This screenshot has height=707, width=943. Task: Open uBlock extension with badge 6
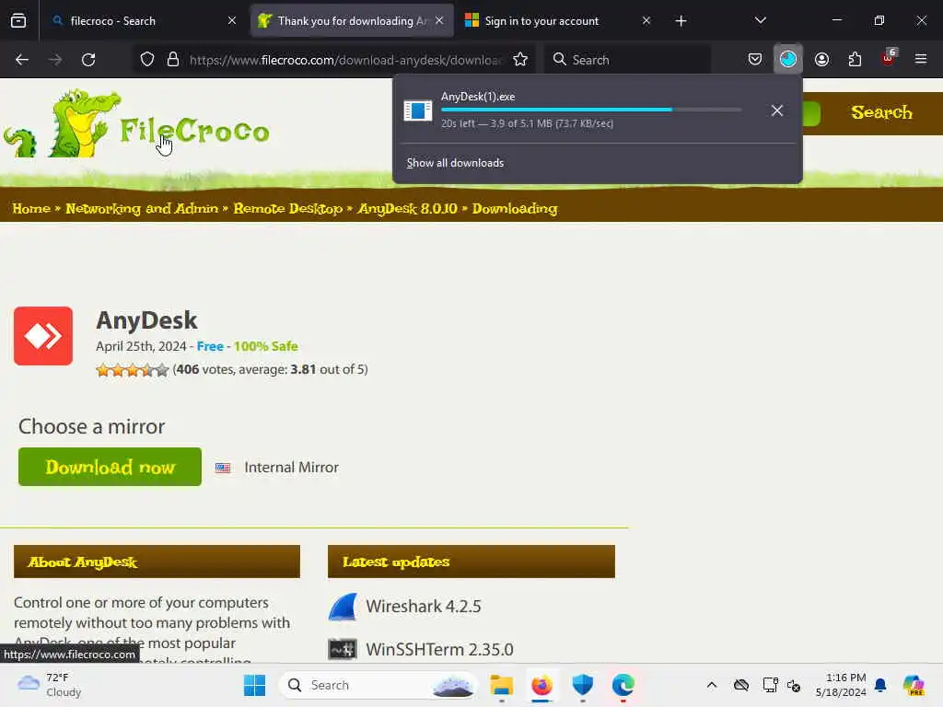point(889,58)
